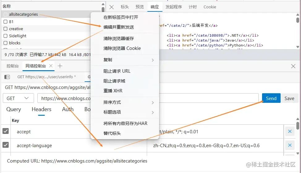Close the 网络控制台 tab
This screenshot has width=301, height=173.
tap(51, 66)
